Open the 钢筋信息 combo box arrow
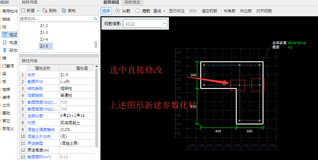 164,24
